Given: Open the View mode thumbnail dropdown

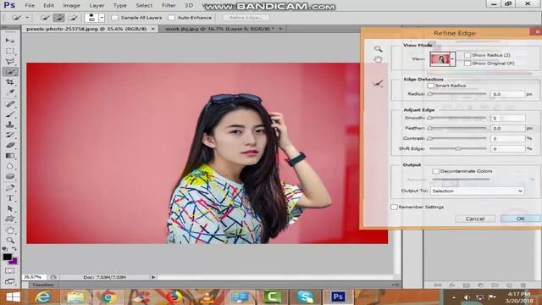Looking at the screenshot, I should click(452, 59).
